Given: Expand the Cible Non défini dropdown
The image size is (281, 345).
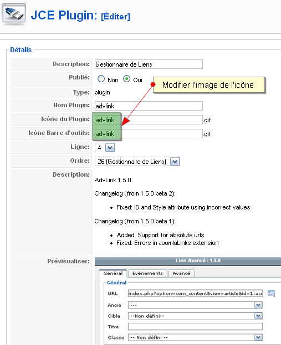Looking at the screenshot, I should (195, 316).
